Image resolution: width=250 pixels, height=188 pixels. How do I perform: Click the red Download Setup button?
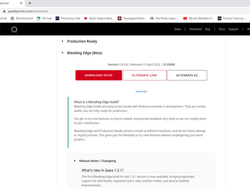[x=99, y=75]
